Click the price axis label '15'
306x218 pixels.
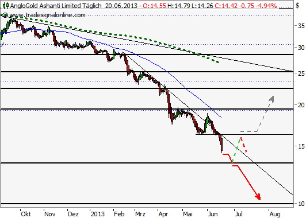point(301,146)
